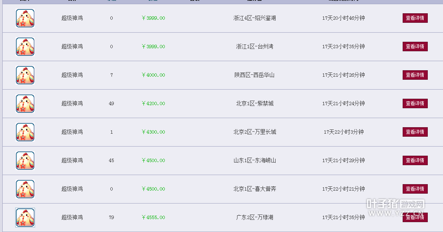This screenshot has height=232, width=443.
Task: Open 查看详情 for the 浙江4区-绍兴鉴湖 listing
Action: pyautogui.click(x=415, y=18)
